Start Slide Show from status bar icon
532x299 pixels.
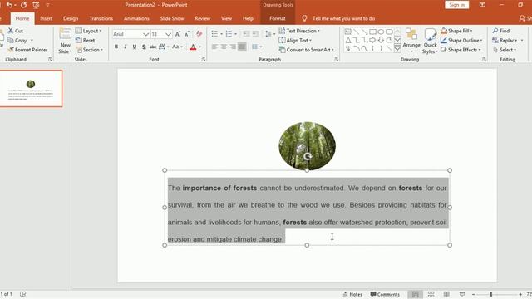pyautogui.click(x=462, y=294)
